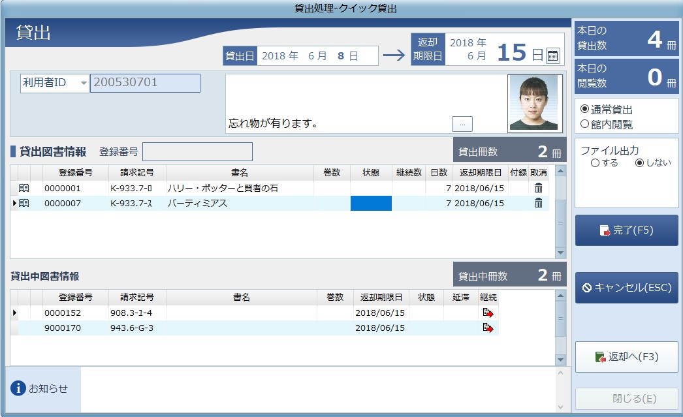Image resolution: width=683 pixels, height=417 pixels.
Task: Click 請求記号 column header in 貸出中図書情報
Action: tap(137, 298)
